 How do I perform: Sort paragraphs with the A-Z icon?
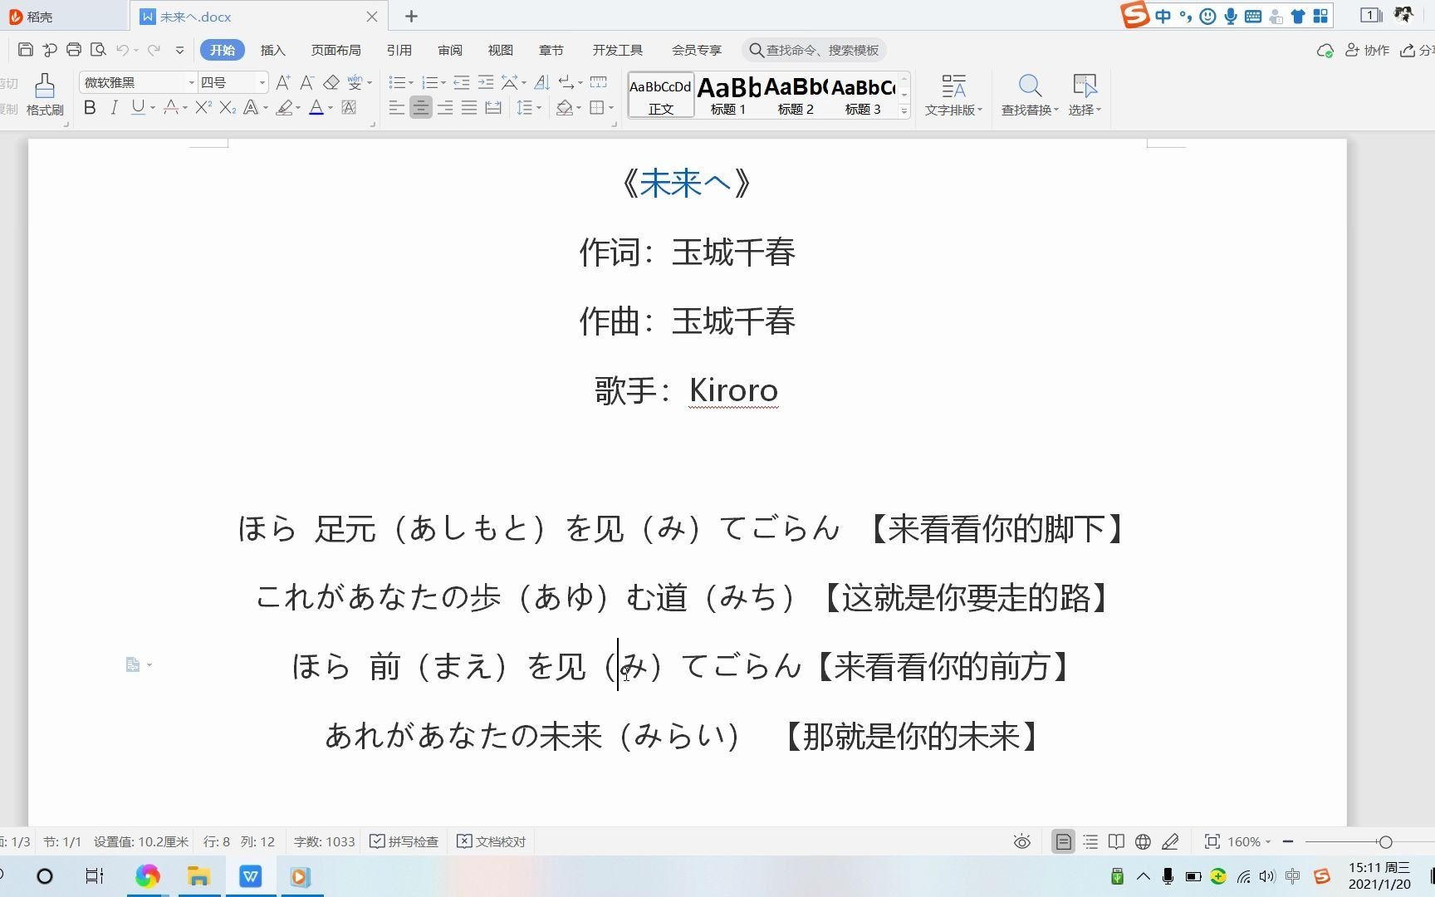(x=542, y=82)
